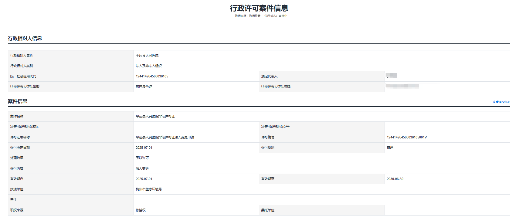Click the blurred 法定代表人证件号码 value
This screenshot has width=516, height=221.
point(402,86)
